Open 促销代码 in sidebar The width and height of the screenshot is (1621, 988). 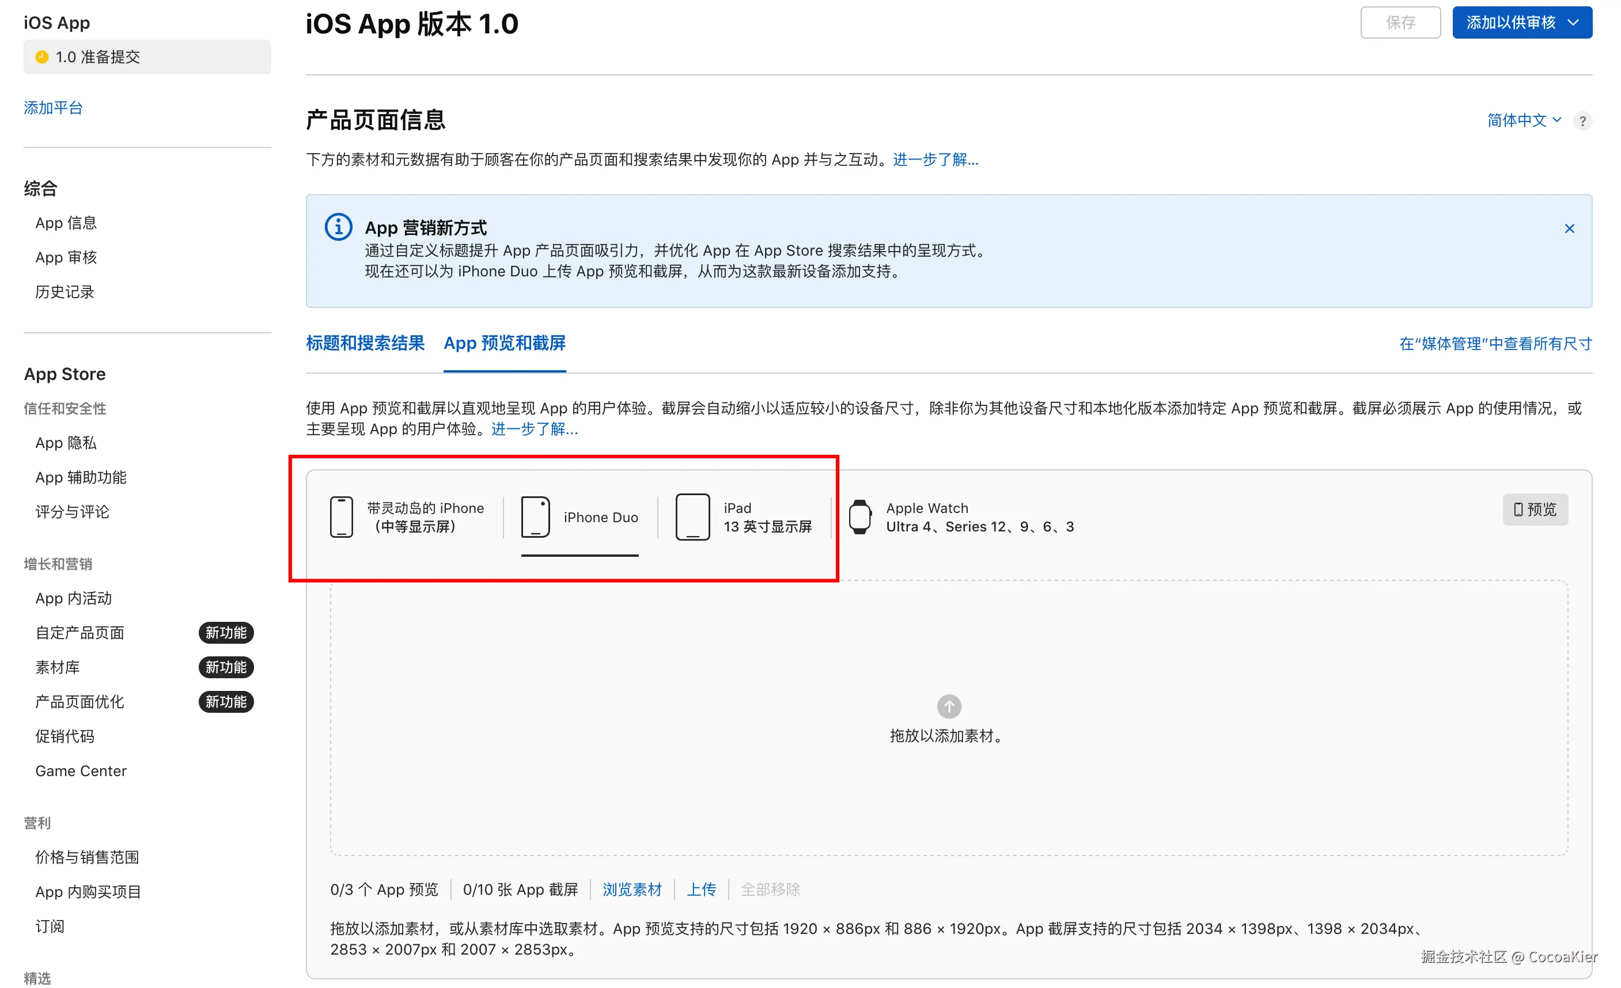point(65,736)
